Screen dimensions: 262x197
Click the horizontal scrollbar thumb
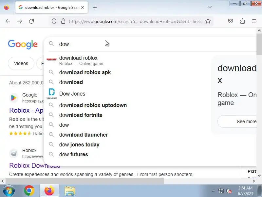point(84,181)
